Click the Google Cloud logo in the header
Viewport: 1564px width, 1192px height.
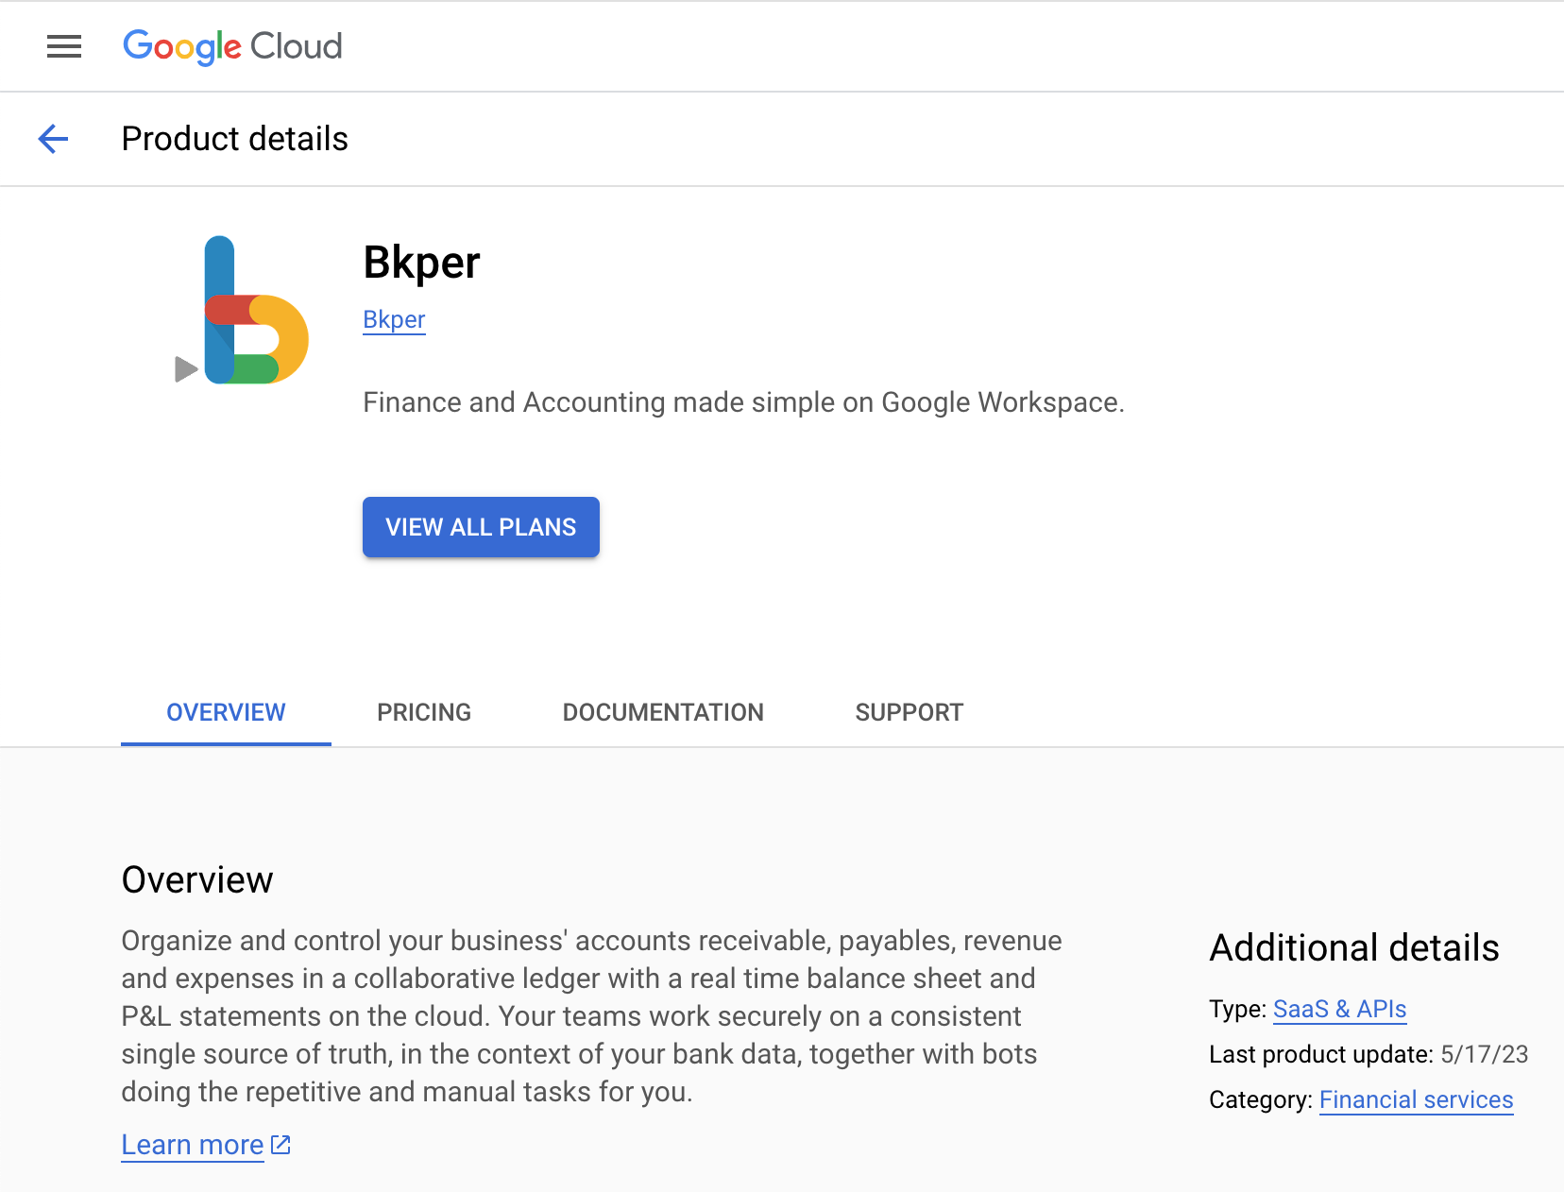point(232,46)
